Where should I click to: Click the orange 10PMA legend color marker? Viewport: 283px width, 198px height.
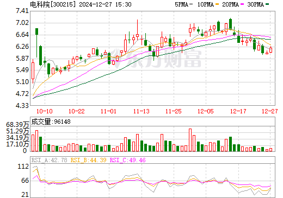point(217,4)
